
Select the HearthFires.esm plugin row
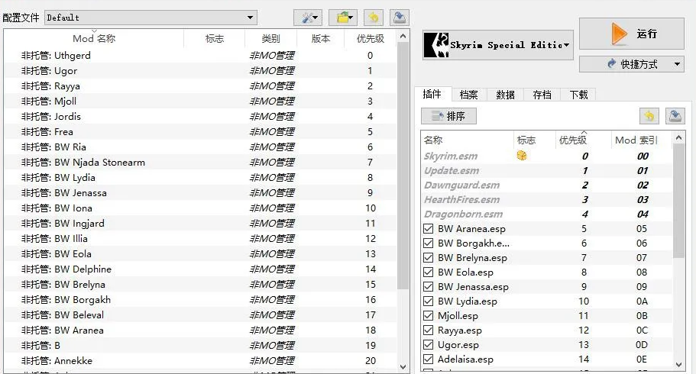[547, 200]
